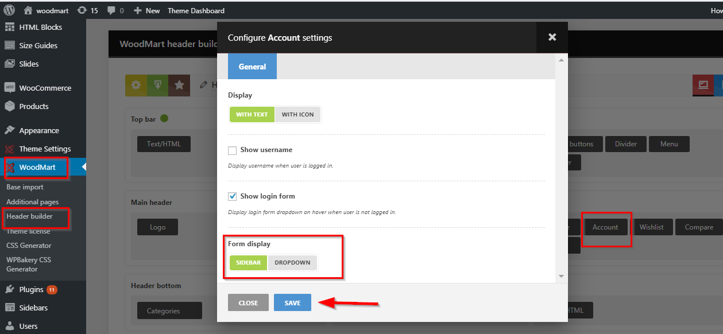Enable the Show username checkbox
This screenshot has width=723, height=334.
pos(233,150)
